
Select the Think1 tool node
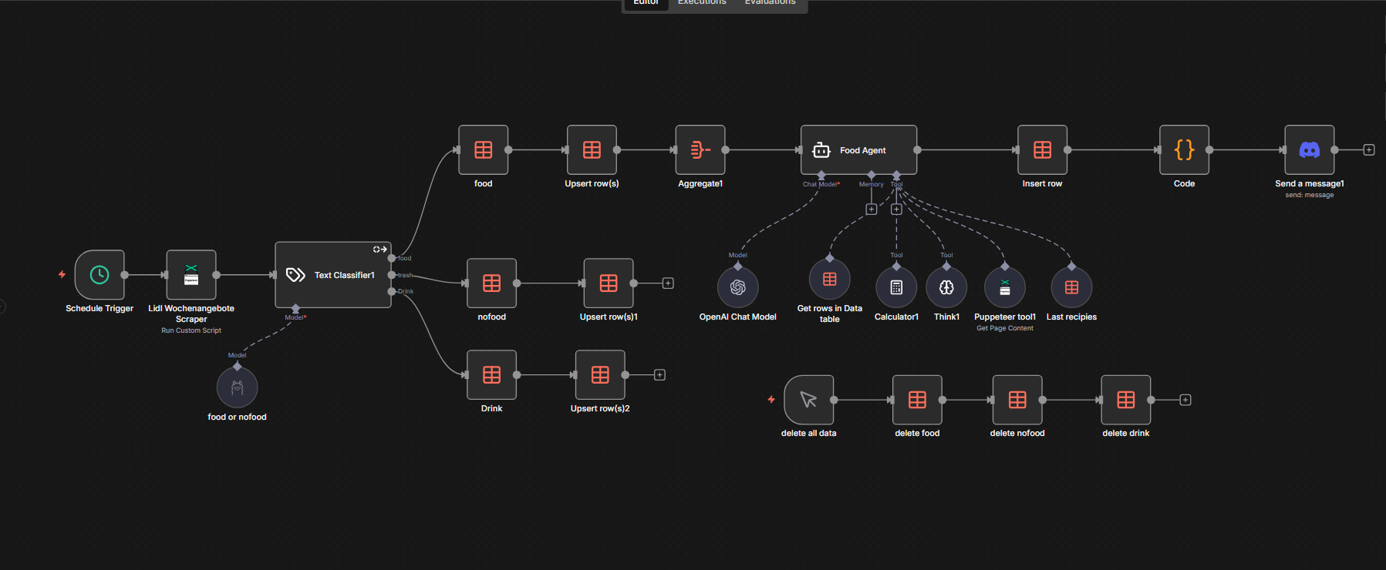click(x=946, y=287)
